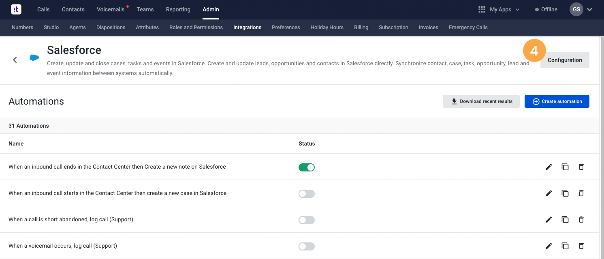The height and width of the screenshot is (259, 604).
Task: Duplicate the voicemail occurs log call automation
Action: pos(565,246)
